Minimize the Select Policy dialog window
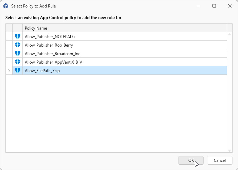The height and width of the screenshot is (170, 238). pos(199,6)
